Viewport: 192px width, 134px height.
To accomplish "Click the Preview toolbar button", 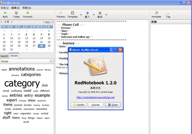I will (61, 15).
